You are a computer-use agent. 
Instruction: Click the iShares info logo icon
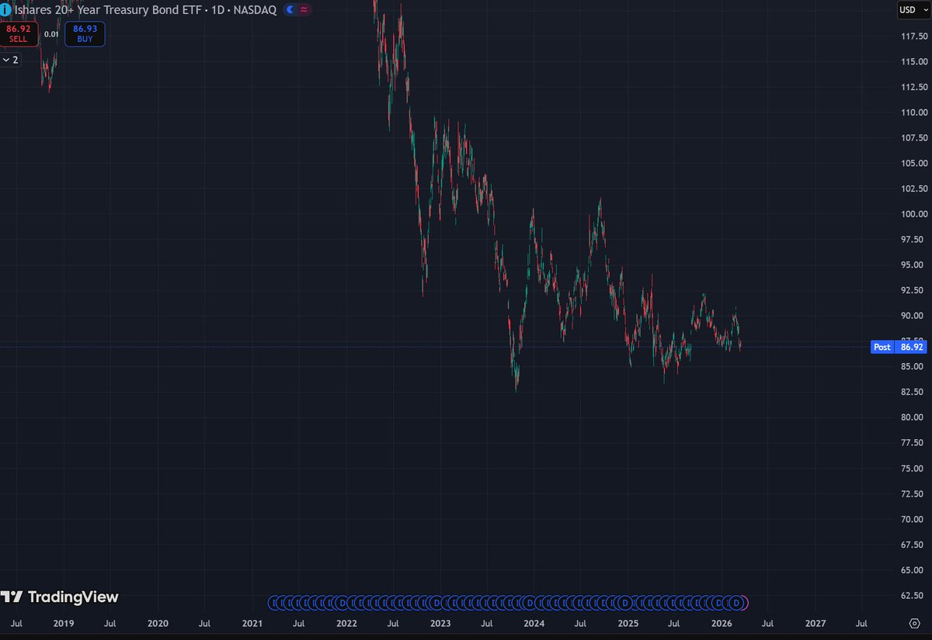6,9
